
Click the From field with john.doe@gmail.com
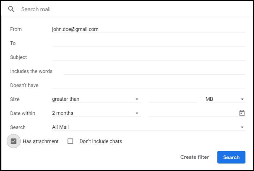(x=148, y=29)
